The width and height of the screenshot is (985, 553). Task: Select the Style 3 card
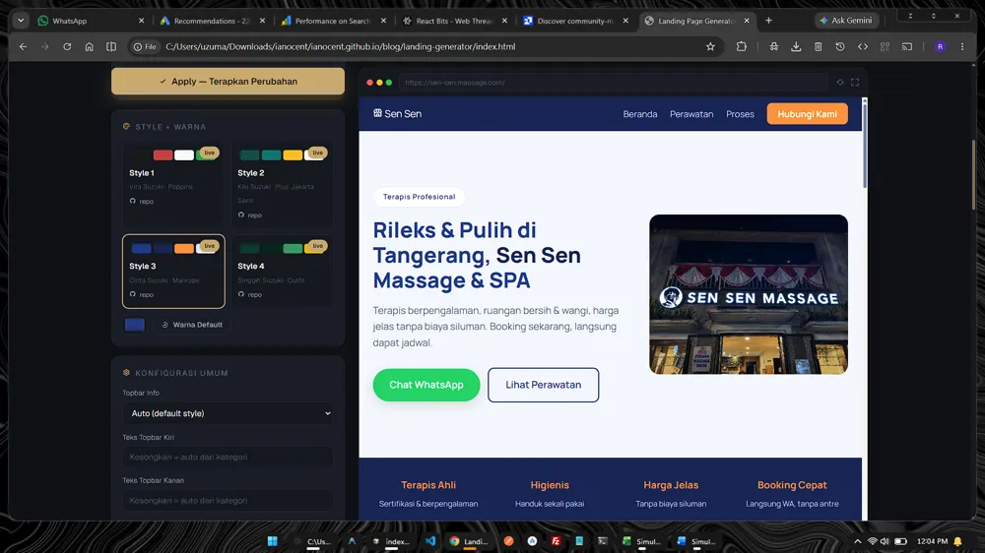(x=173, y=272)
